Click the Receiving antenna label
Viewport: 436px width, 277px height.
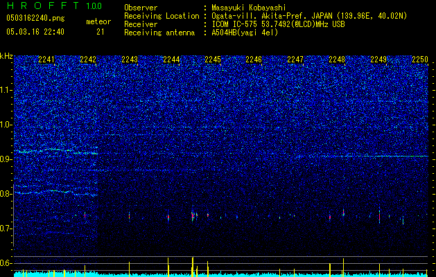(x=159, y=33)
